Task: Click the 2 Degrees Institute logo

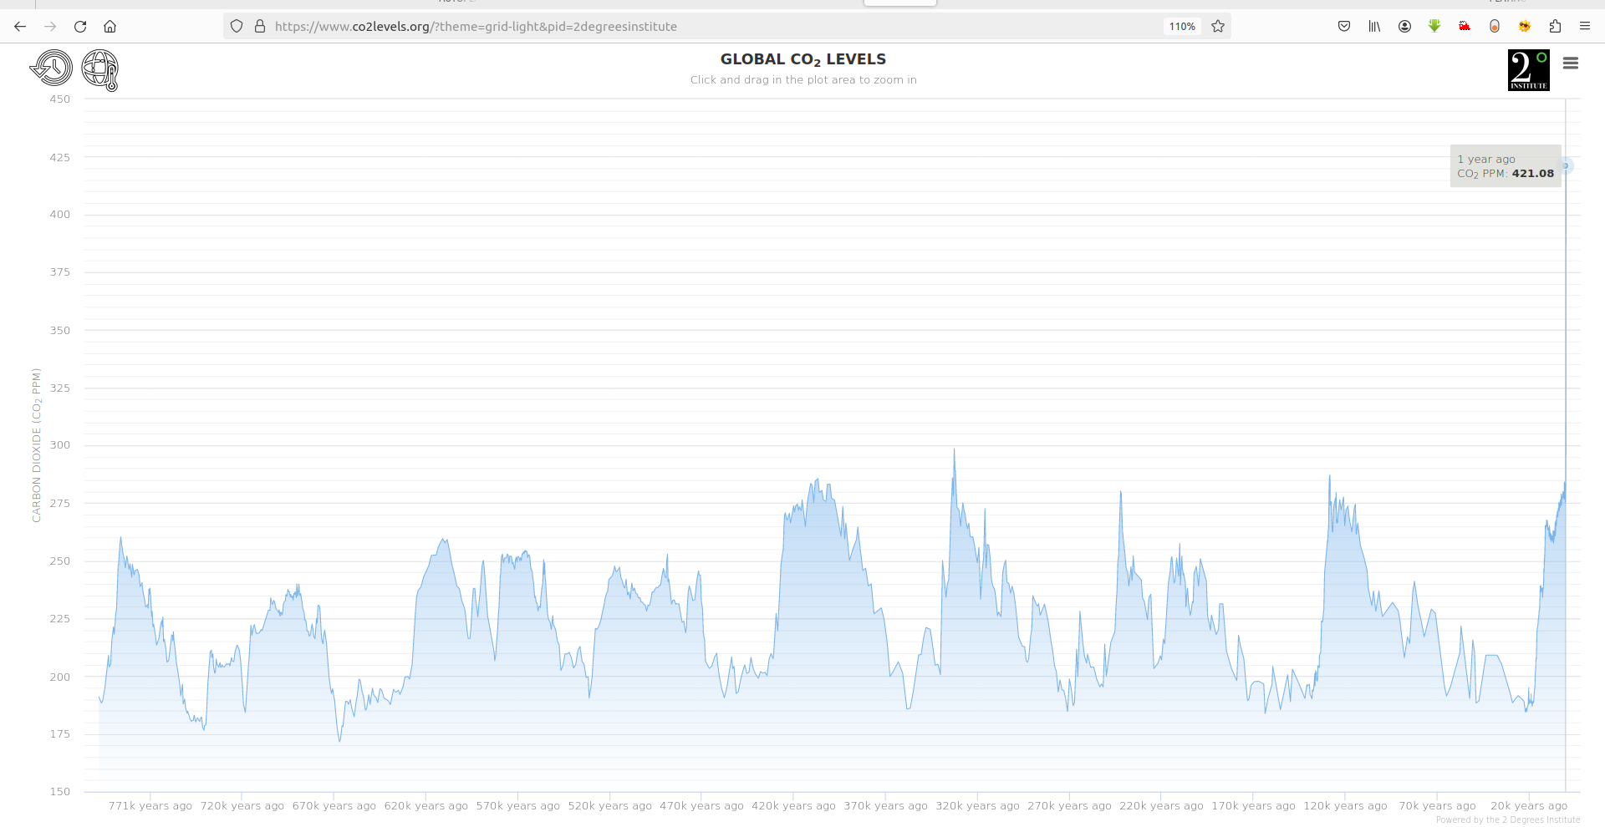Action: 1529,70
